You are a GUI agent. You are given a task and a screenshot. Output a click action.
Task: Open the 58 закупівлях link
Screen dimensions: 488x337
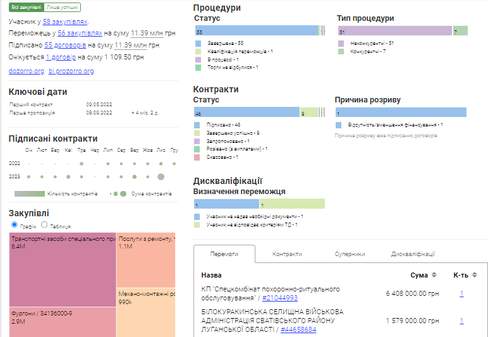coord(65,21)
